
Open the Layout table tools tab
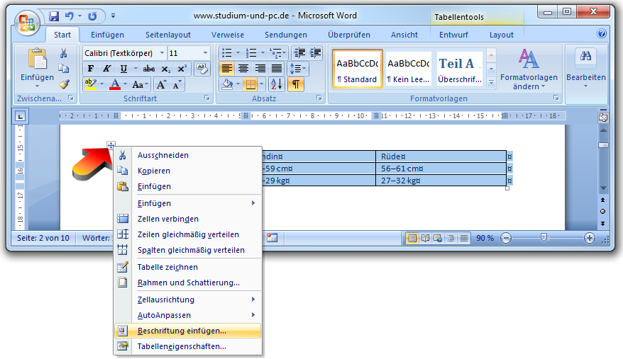(x=502, y=35)
